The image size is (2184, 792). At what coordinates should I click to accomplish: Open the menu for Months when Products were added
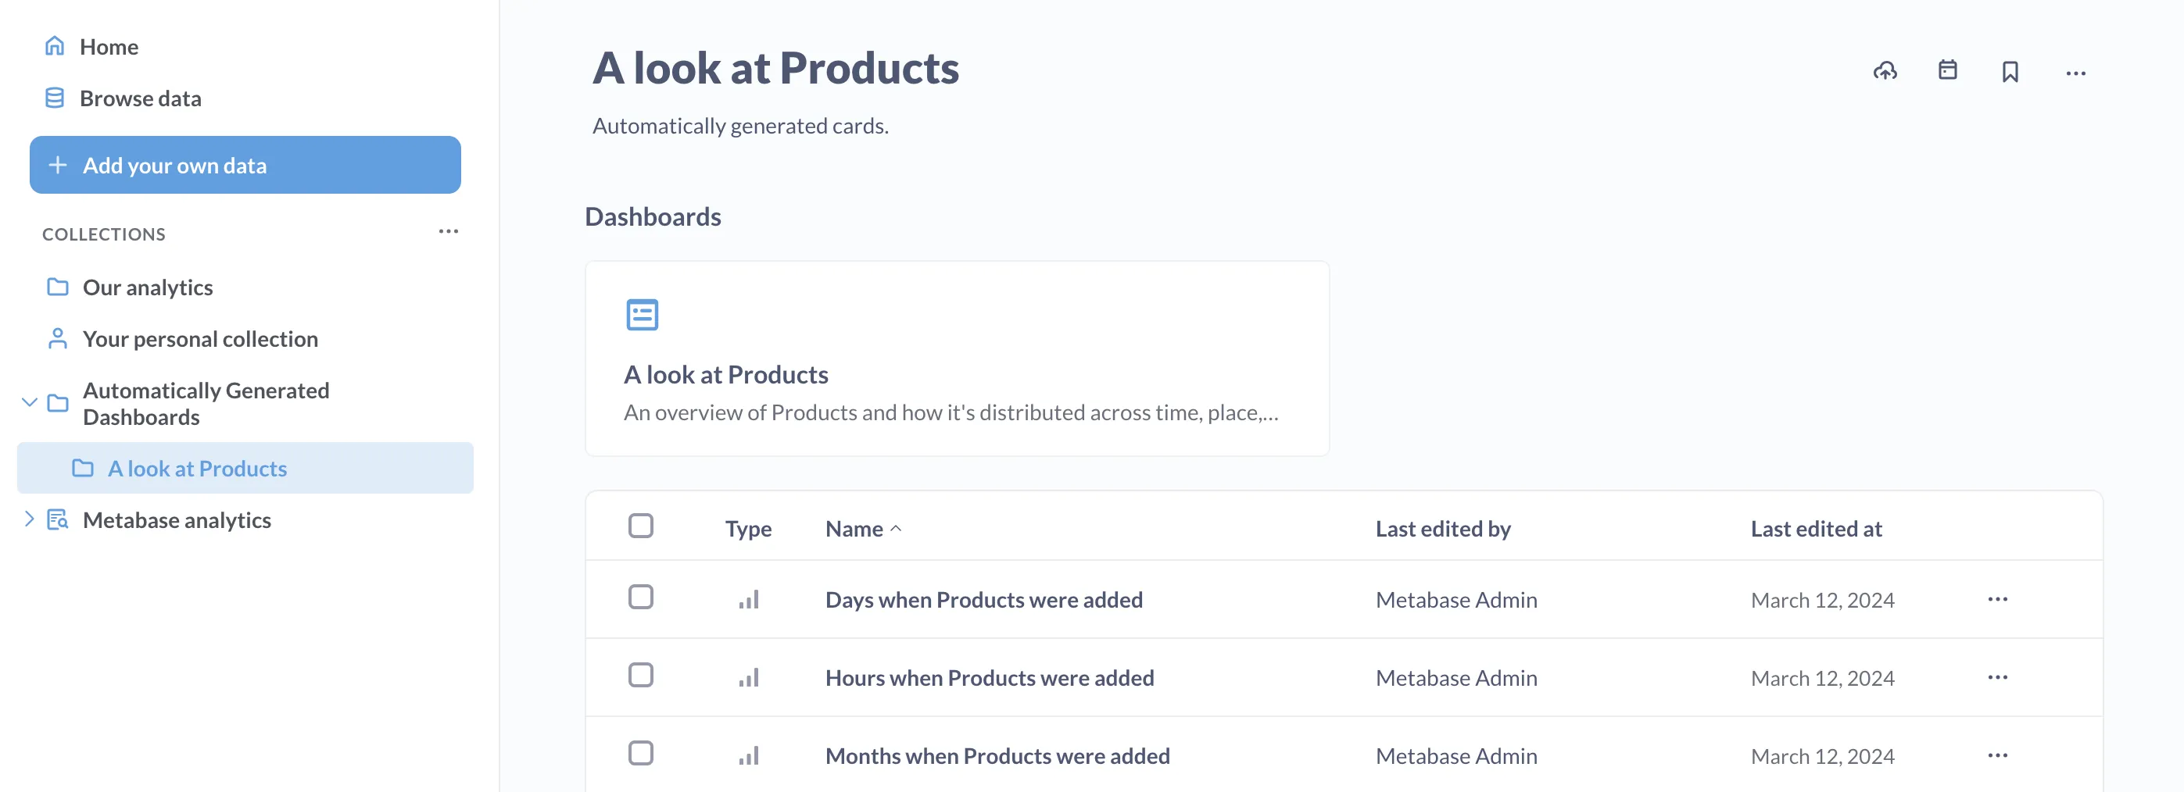pyautogui.click(x=1998, y=754)
